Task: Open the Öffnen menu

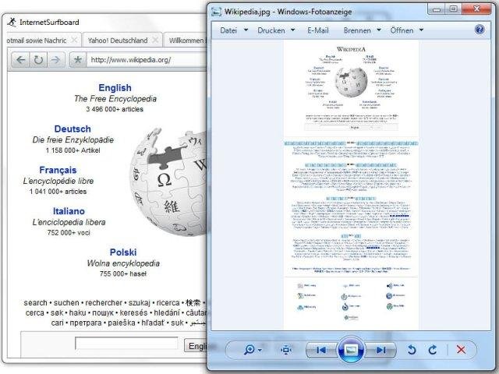Action: (402, 30)
